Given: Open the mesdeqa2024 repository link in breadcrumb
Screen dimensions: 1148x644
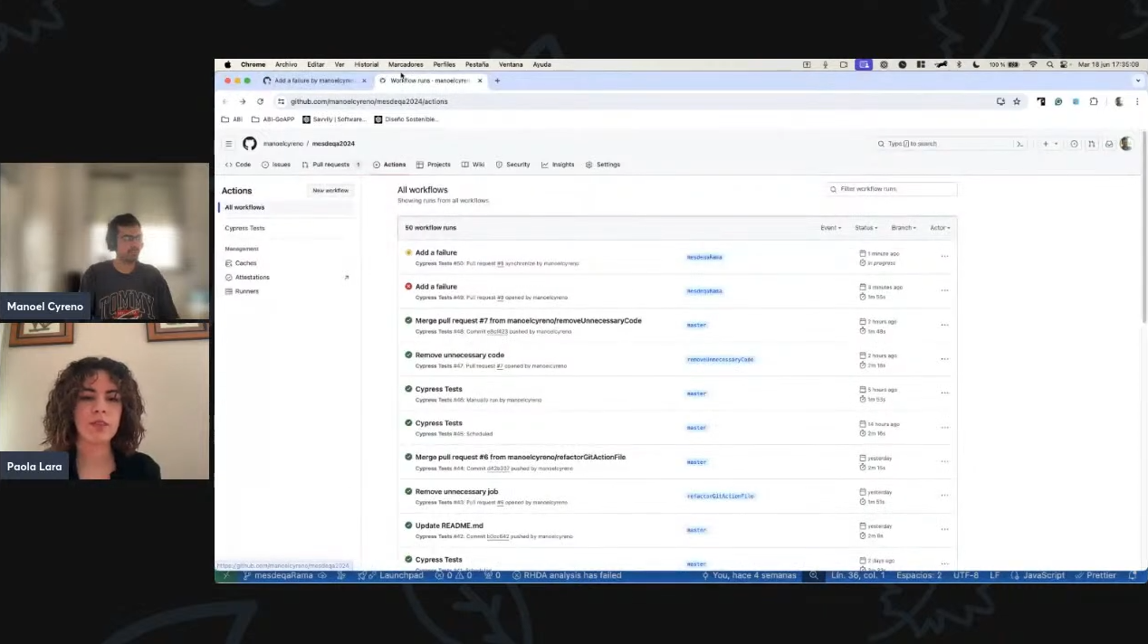Looking at the screenshot, I should (x=333, y=144).
